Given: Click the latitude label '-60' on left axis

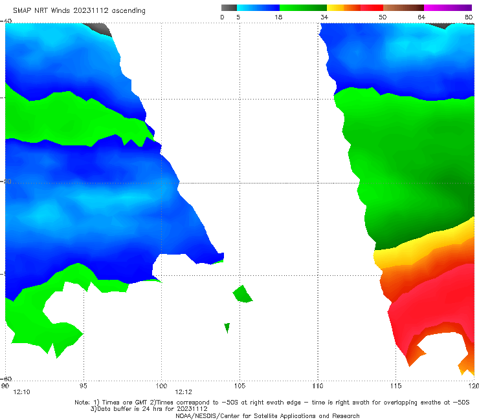Looking at the screenshot, I should [6, 379].
